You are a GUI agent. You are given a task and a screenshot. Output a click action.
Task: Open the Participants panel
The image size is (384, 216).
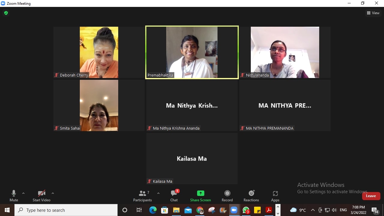tap(142, 196)
